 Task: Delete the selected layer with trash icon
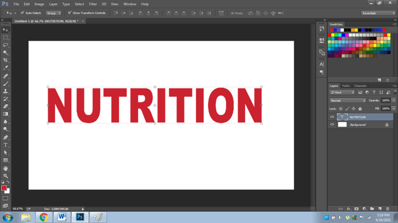387,209
